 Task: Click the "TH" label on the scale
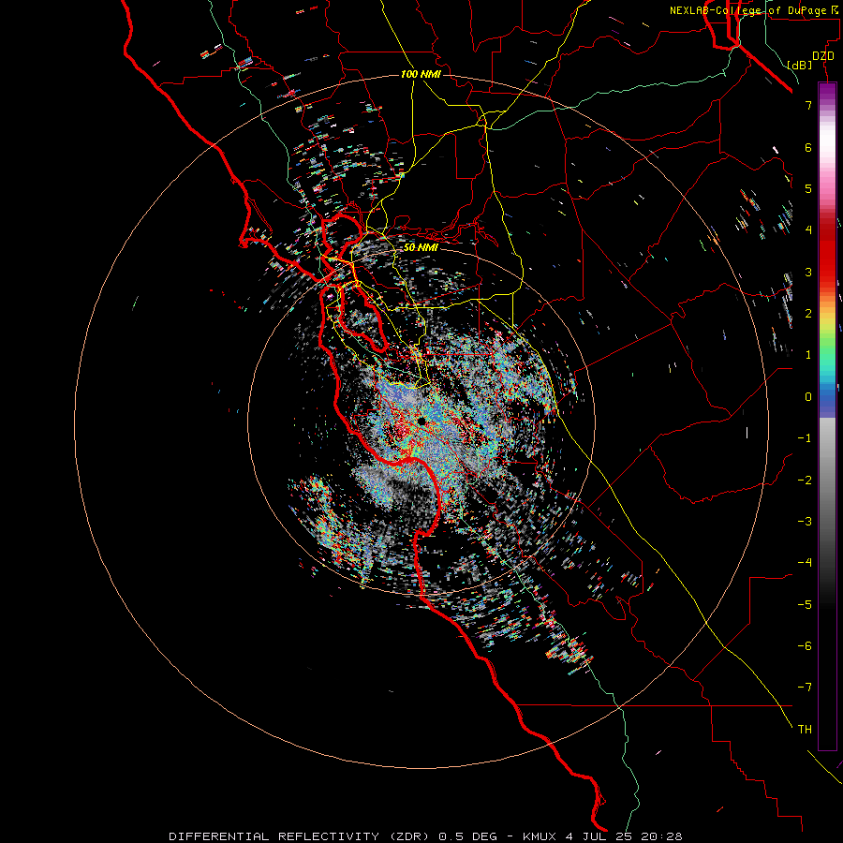click(x=805, y=730)
